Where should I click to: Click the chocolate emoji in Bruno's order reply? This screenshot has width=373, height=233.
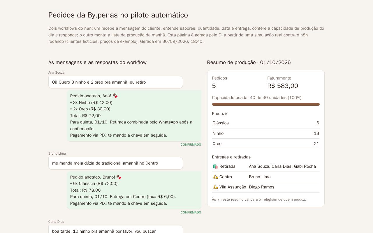pos(119,177)
